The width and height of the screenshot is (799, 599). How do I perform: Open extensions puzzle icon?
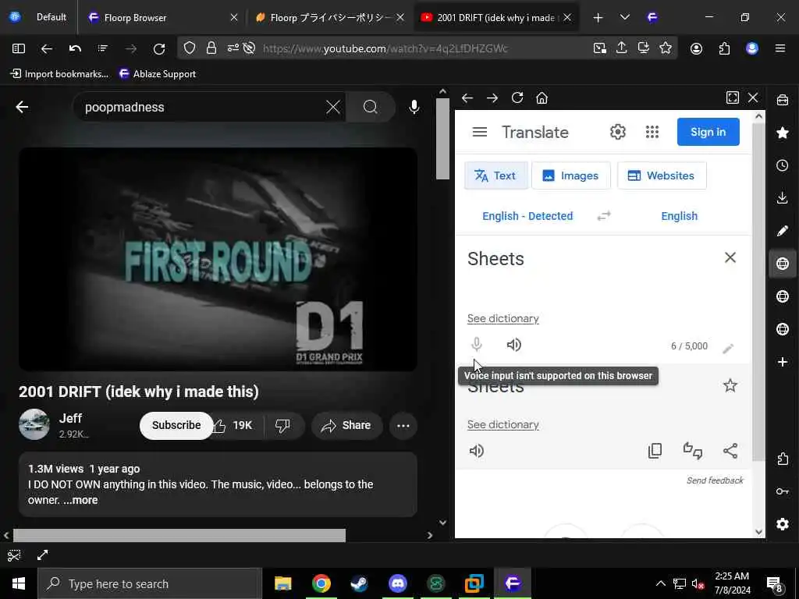pyautogui.click(x=724, y=48)
